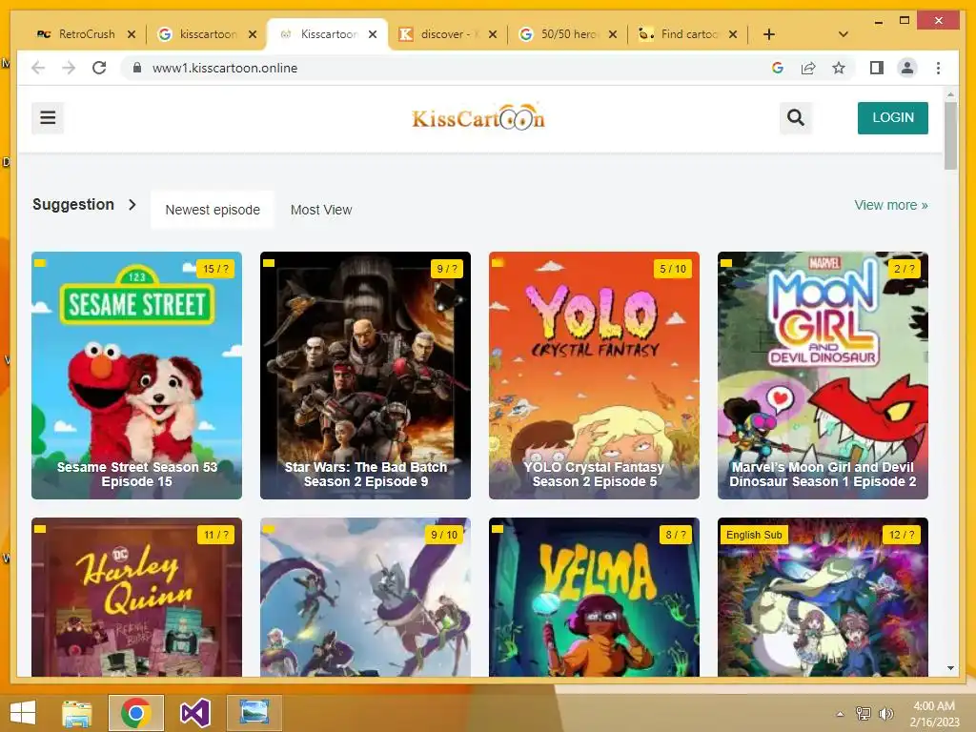Click the scrollbar down arrow
Viewport: 976px width, 732px height.
click(950, 668)
